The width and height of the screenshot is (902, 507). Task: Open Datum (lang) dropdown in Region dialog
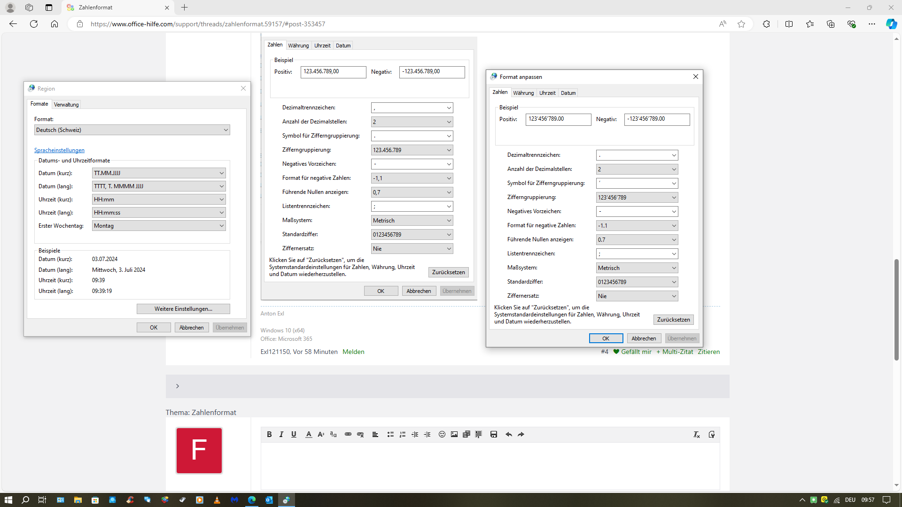(159, 186)
